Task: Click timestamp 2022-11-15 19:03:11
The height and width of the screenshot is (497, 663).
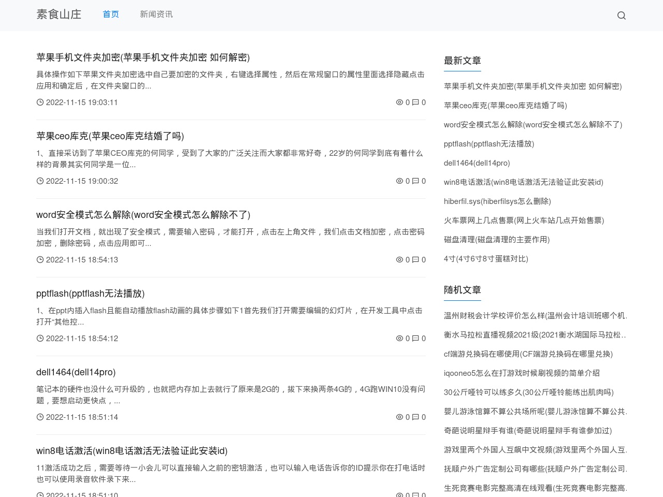Action: click(x=82, y=103)
